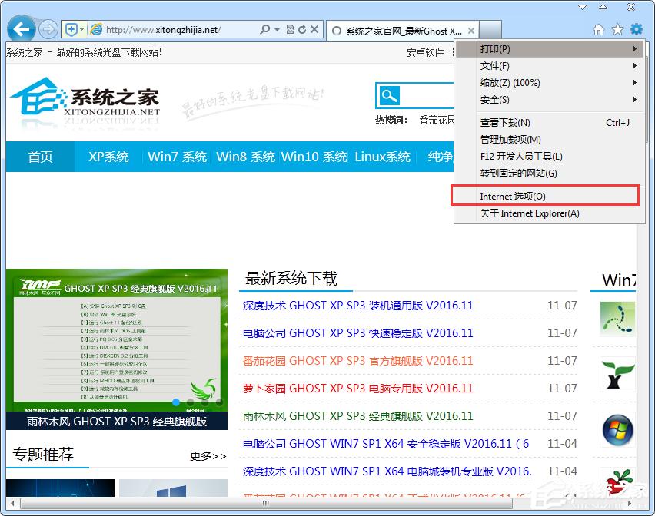The height and width of the screenshot is (516, 655).
Task: Stop page loading with the X icon
Action: (x=314, y=29)
